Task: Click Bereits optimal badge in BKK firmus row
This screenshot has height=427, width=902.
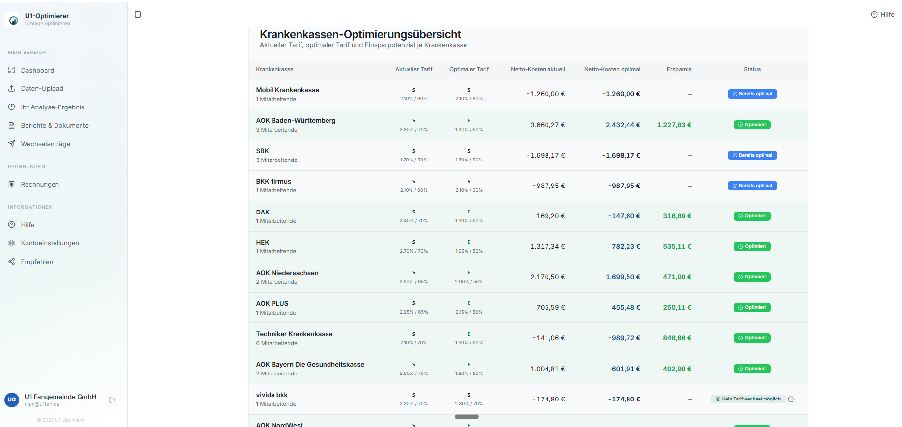Action: click(752, 186)
